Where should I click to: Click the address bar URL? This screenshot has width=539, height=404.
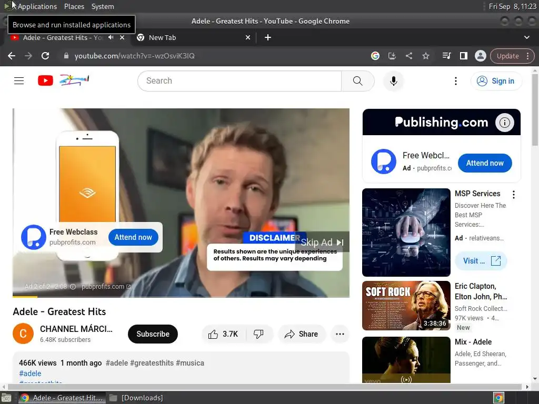(x=134, y=56)
